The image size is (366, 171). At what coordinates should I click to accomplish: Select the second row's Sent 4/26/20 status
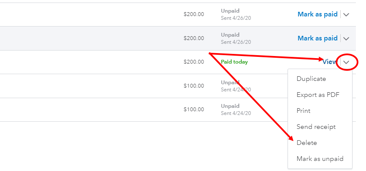click(236, 42)
